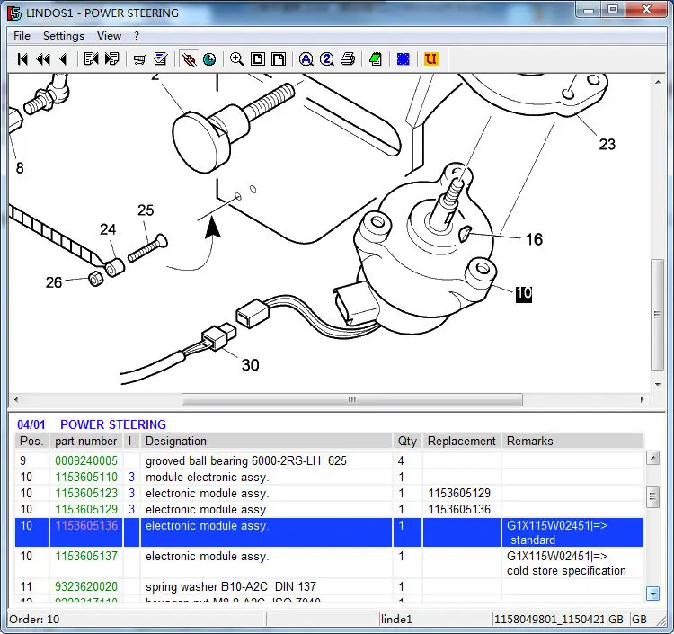Click the Designation column header
674x634 pixels.
pos(266,442)
